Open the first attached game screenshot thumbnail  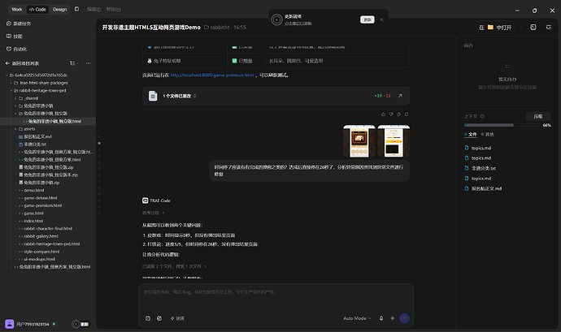[x=359, y=140]
